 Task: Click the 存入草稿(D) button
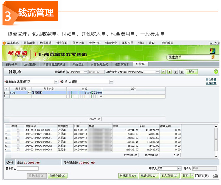tap(169, 176)
